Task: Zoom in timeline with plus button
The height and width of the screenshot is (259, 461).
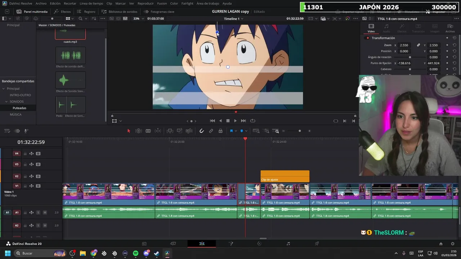Action: tap(309, 131)
